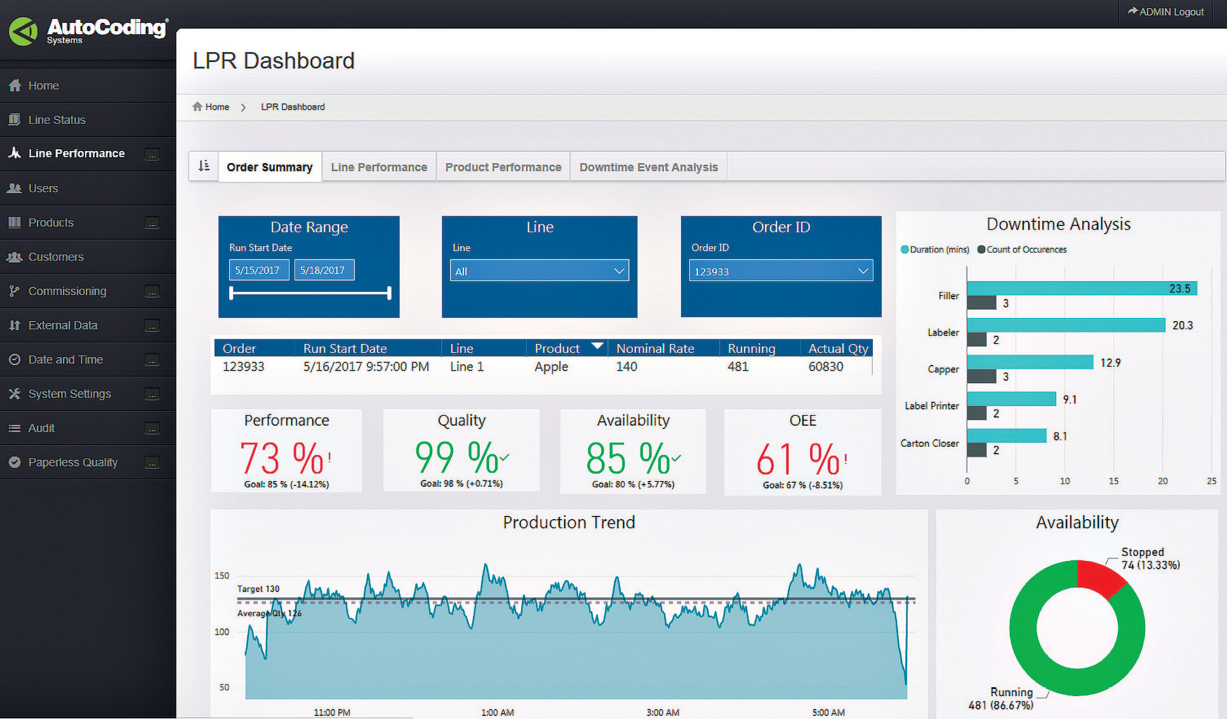Viewport: 1227px width, 719px height.
Task: Select Line Status in the sidebar
Action: [56, 119]
